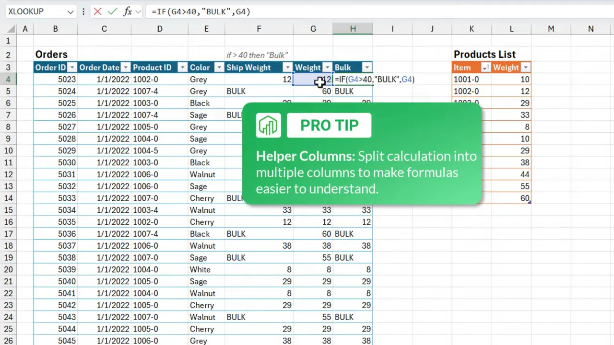Click the filter icon on Order ID header
The height and width of the screenshot is (345, 614).
point(71,67)
